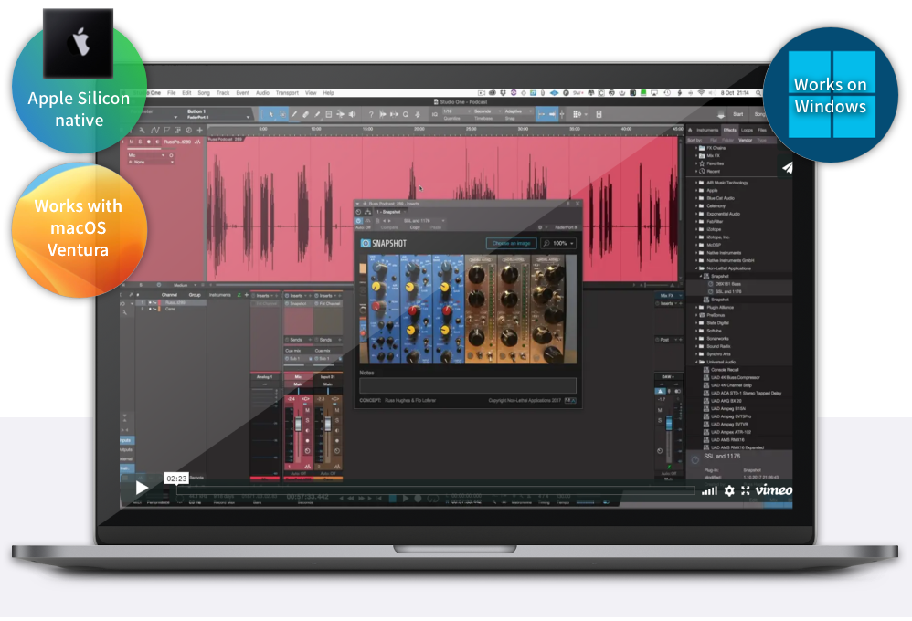Select the Split tool

(x=293, y=114)
